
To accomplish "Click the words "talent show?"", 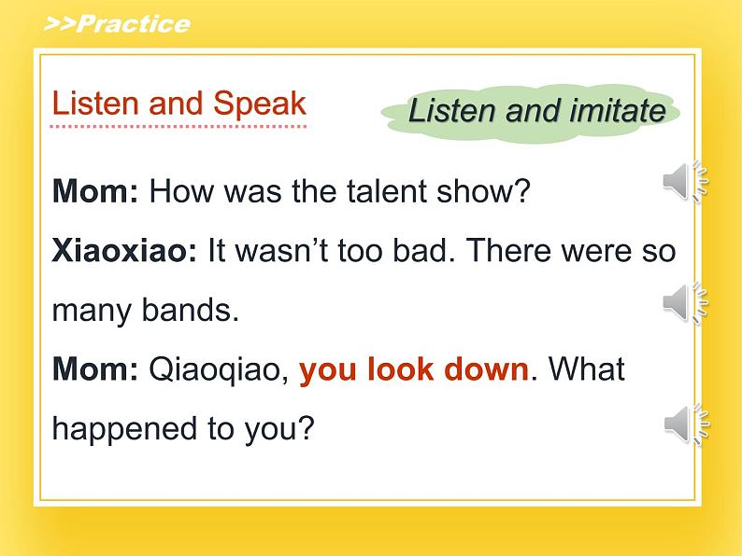I will [x=438, y=191].
